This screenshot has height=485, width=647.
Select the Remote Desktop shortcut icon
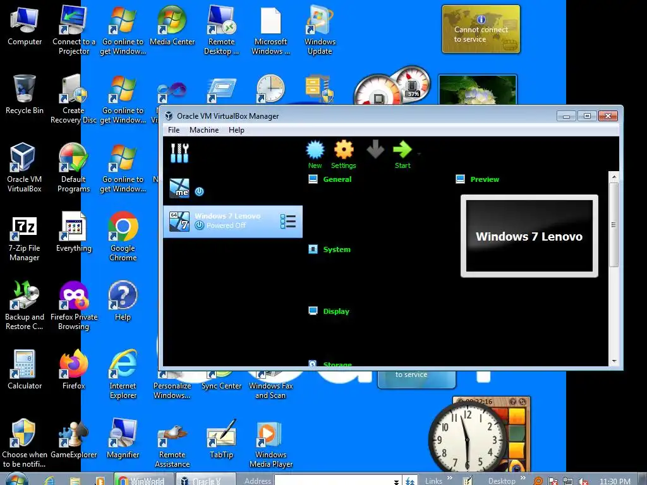222,30
